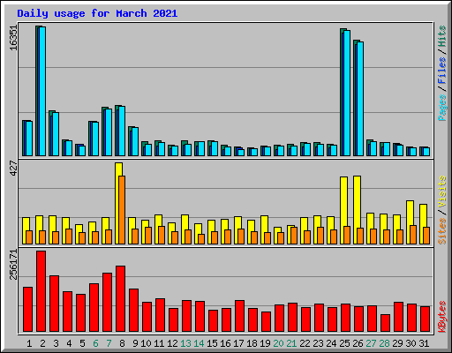
Task: Click the green 'Hits' legend label
Action: point(442,36)
